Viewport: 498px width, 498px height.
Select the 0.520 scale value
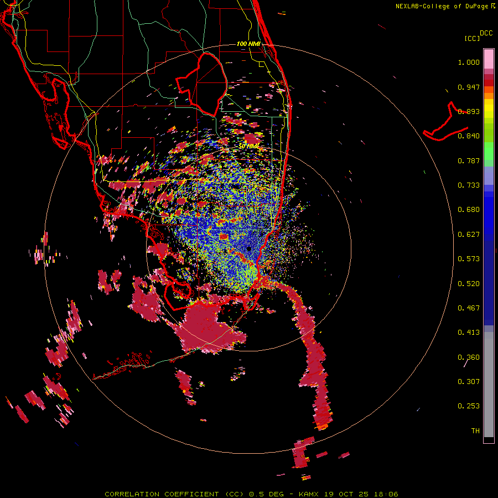(x=469, y=284)
